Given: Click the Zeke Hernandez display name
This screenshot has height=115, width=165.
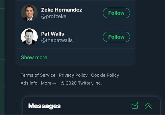Looking at the screenshot, I should click(x=62, y=10).
